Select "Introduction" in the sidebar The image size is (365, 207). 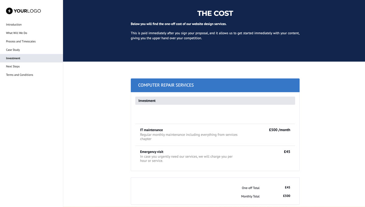pyautogui.click(x=14, y=24)
